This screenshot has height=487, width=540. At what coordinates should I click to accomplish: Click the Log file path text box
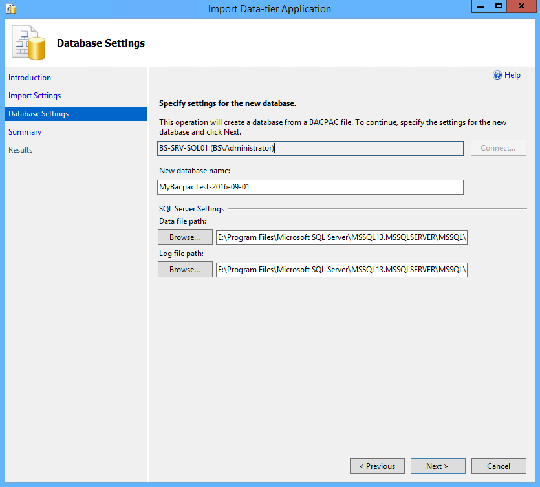pyautogui.click(x=341, y=270)
